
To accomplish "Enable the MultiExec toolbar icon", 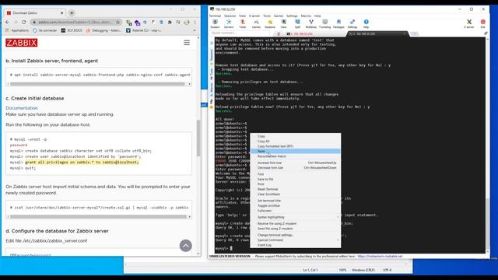I will click(x=311, y=23).
